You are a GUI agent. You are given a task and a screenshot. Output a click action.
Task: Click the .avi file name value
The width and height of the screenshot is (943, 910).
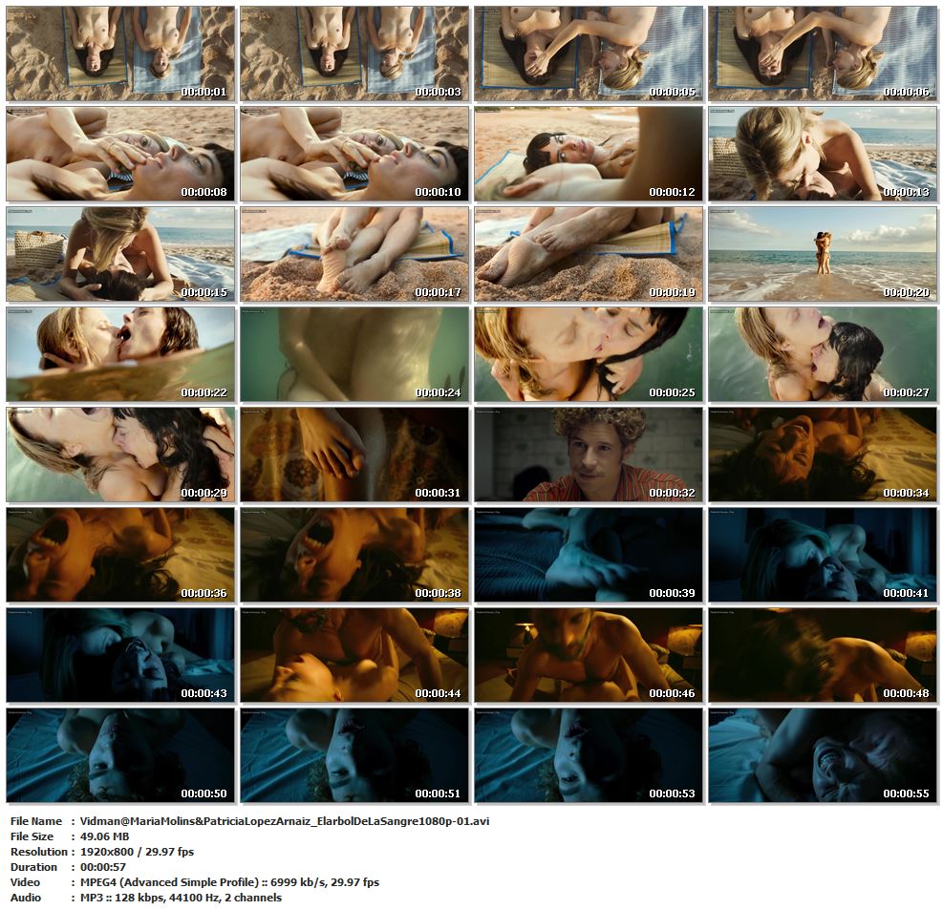click(x=285, y=821)
